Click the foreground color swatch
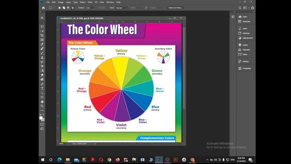This screenshot has width=291, height=164. (41, 118)
